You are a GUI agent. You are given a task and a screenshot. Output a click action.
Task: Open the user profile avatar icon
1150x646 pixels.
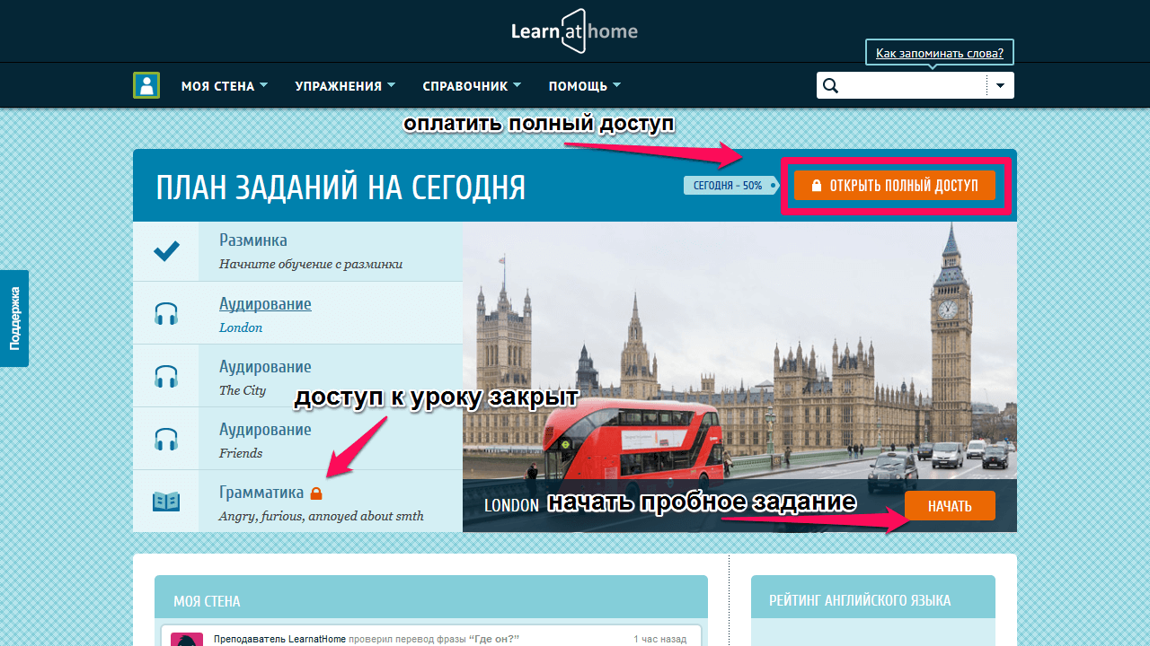pos(146,85)
